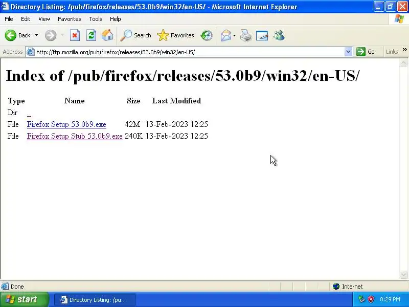409x307 pixels.
Task: Click the scrollbar up arrow
Action: pos(403,63)
